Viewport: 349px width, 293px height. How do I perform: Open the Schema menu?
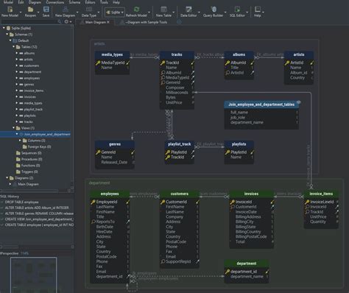[x=74, y=2]
